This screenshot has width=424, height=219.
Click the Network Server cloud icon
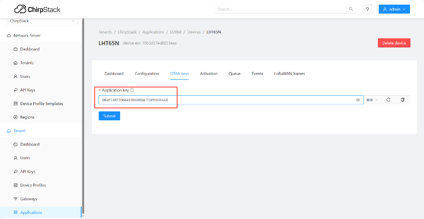point(8,36)
